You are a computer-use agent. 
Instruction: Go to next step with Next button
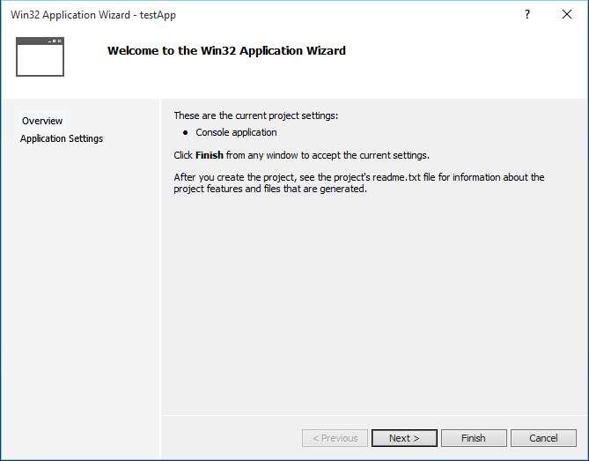[x=404, y=438]
